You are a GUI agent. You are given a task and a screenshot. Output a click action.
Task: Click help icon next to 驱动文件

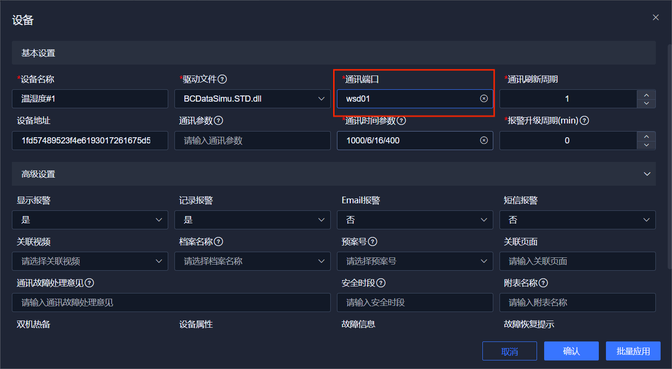pyautogui.click(x=222, y=79)
